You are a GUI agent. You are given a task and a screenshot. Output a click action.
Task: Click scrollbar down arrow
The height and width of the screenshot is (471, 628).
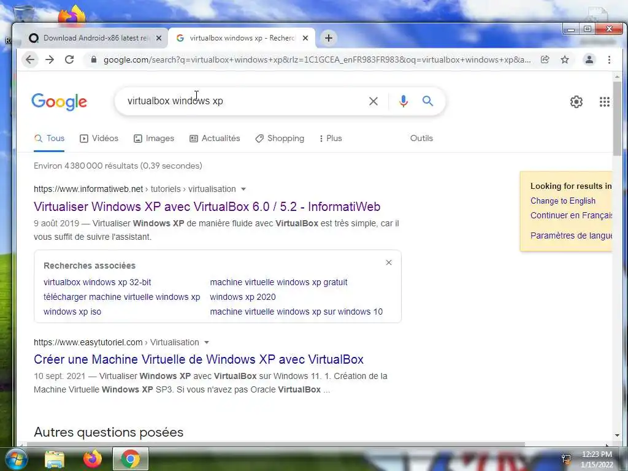(617, 435)
